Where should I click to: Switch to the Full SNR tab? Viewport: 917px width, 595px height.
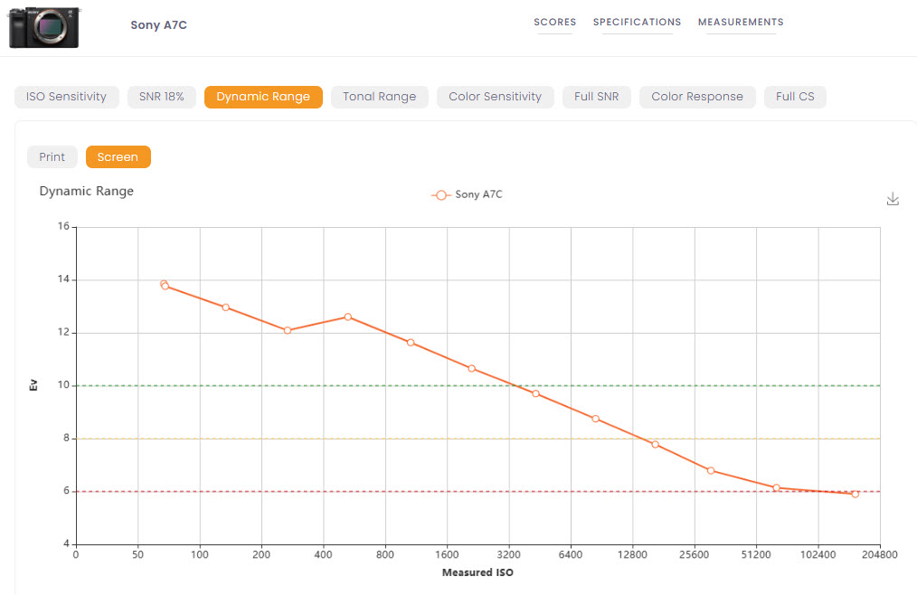597,97
